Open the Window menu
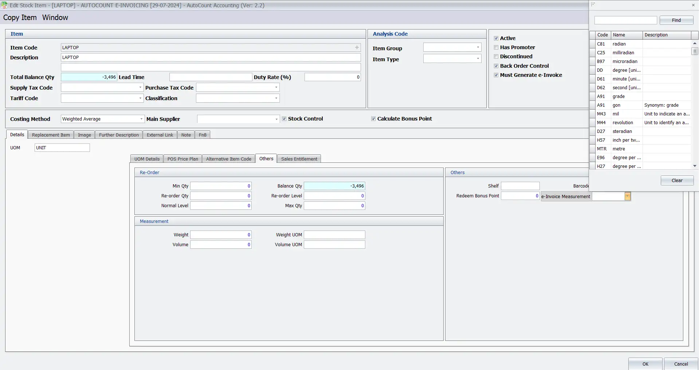 pyautogui.click(x=55, y=17)
